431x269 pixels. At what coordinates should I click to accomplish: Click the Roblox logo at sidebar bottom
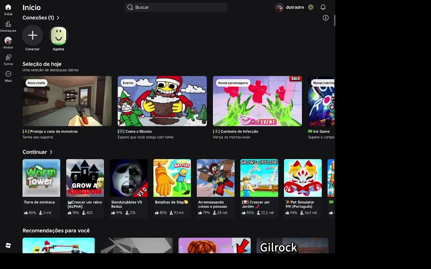coord(8,245)
